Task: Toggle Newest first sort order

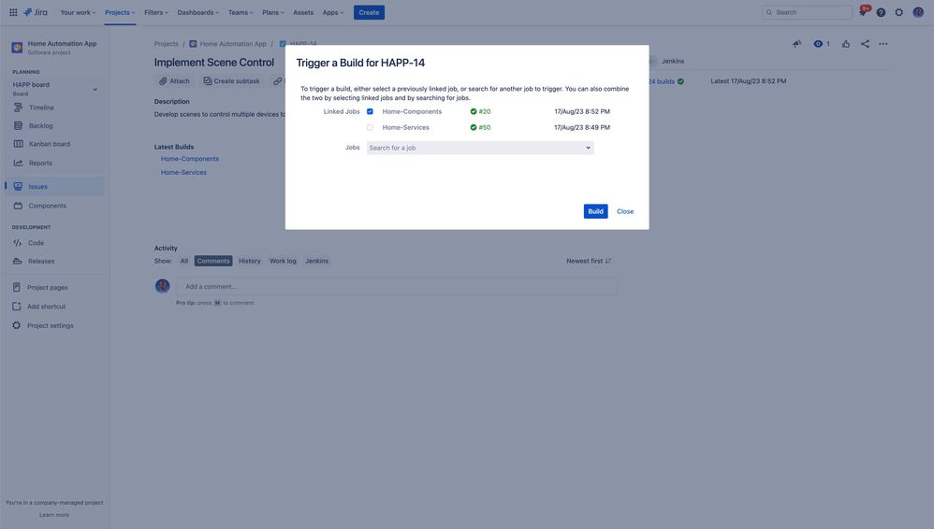Action: click(589, 261)
